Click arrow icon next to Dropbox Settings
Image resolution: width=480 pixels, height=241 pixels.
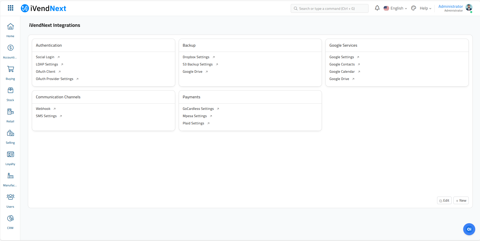(214, 57)
